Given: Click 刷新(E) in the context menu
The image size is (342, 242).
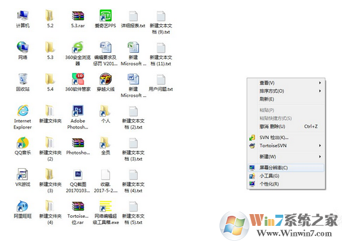Looking at the screenshot, I should [286, 99].
